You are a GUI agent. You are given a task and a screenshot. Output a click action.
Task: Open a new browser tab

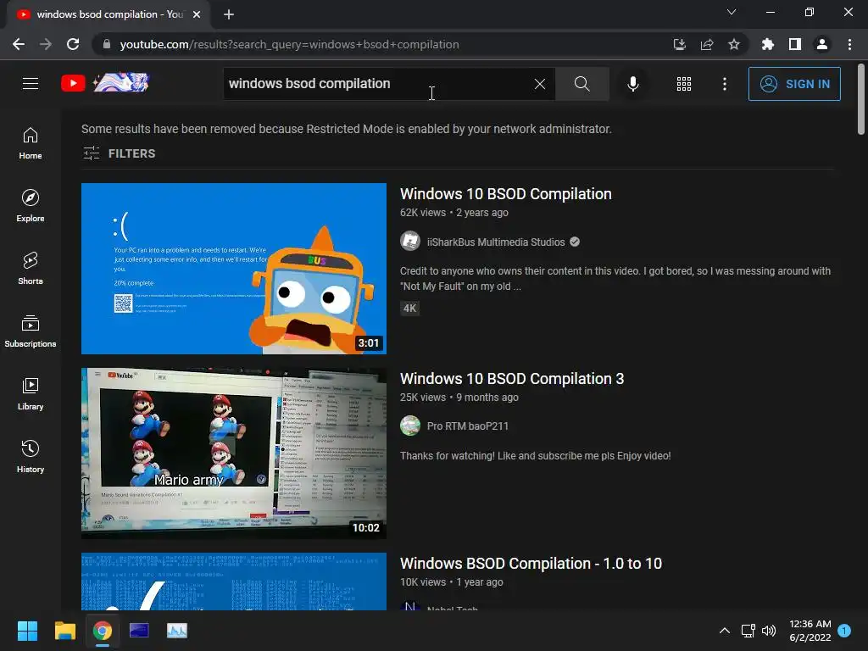(229, 14)
